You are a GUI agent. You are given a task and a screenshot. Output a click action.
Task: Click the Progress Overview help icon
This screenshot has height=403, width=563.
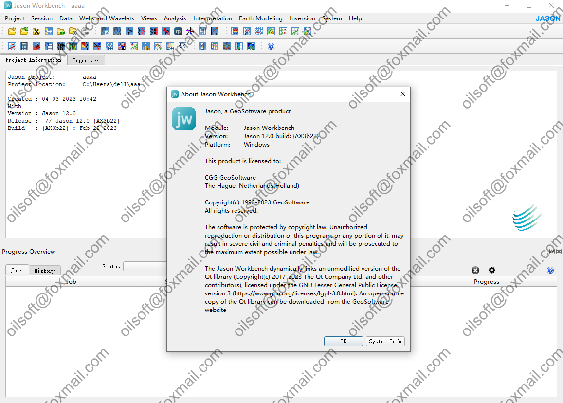click(550, 270)
